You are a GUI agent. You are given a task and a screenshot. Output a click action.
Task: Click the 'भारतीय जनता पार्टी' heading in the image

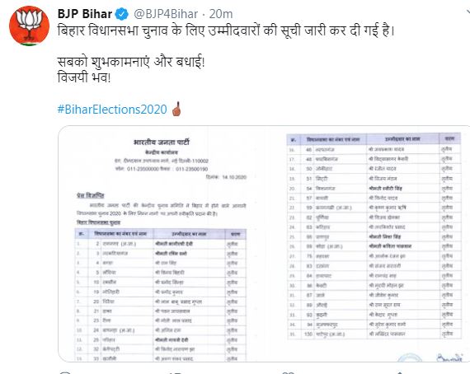point(162,142)
